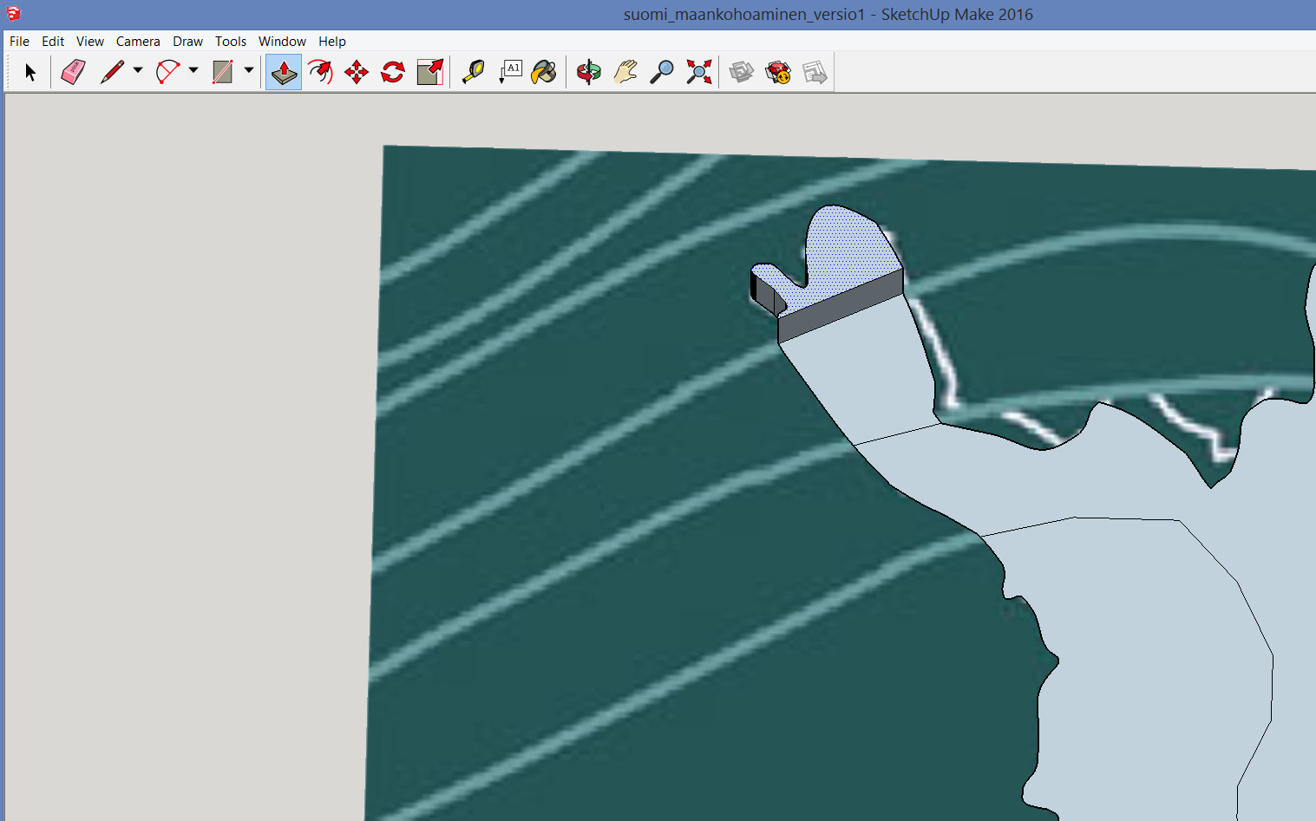The height and width of the screenshot is (821, 1316).
Task: Select the Move tool
Action: point(357,72)
